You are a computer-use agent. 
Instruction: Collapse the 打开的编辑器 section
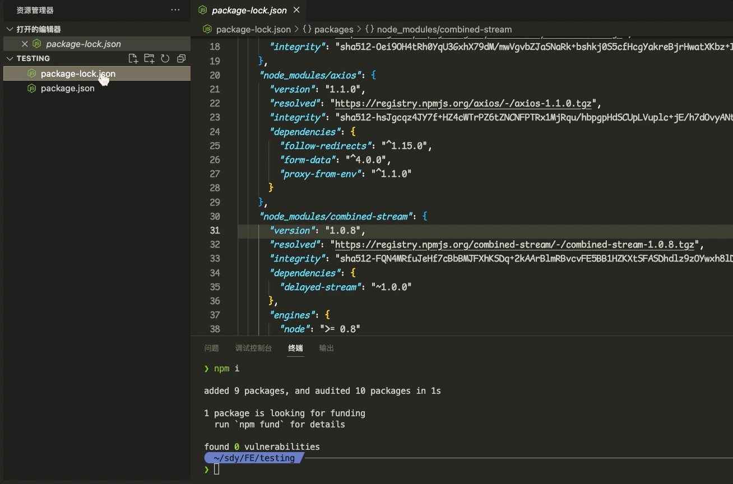10,29
